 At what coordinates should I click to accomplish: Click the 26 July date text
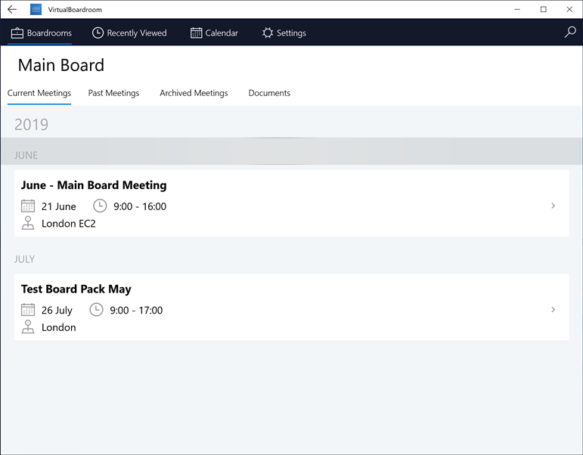coord(57,310)
